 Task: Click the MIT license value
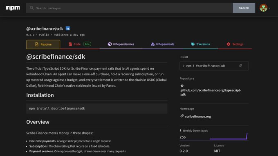pos(217,151)
